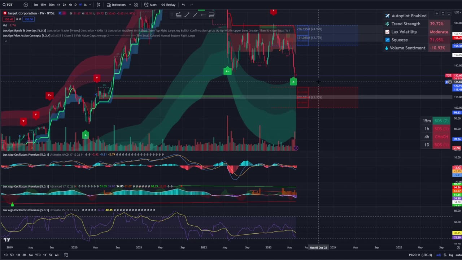The image size is (462, 260).
Task: Select the W weekly timeframe
Action: (x=80, y=5)
